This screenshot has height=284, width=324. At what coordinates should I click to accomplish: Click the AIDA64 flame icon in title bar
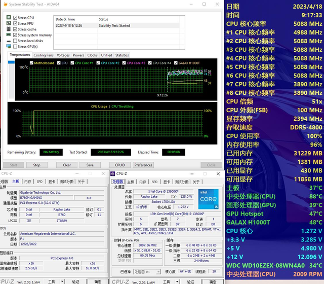(5, 5)
